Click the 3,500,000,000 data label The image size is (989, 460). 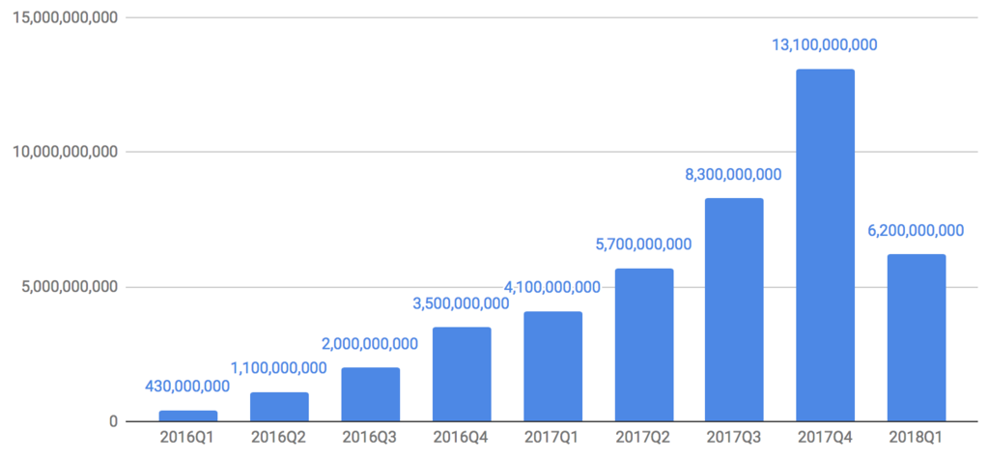[461, 303]
